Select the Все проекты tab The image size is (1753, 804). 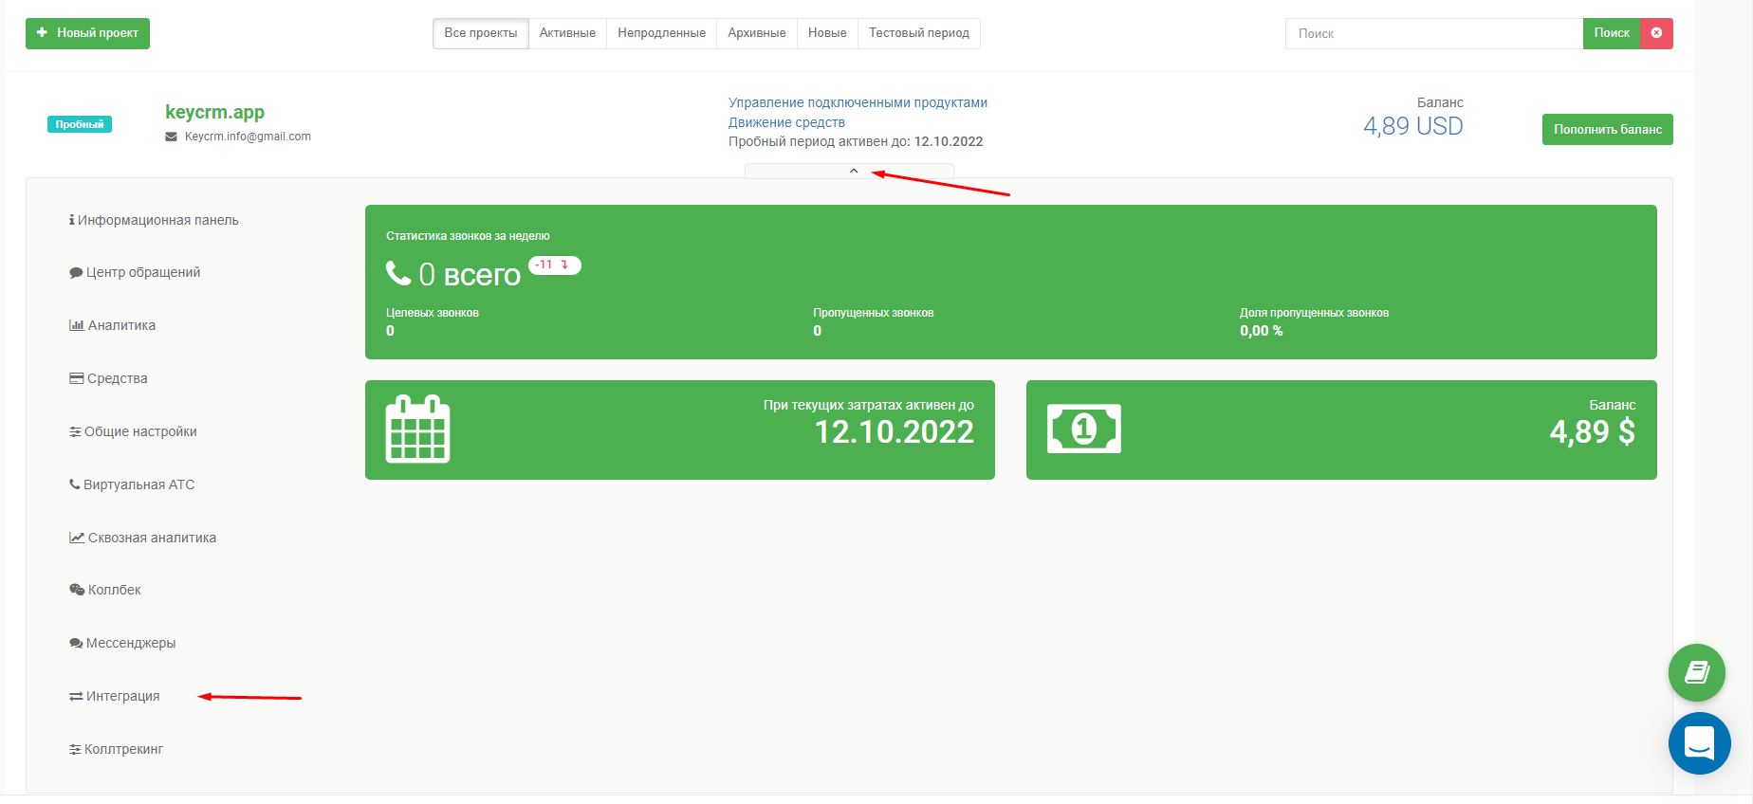481,33
